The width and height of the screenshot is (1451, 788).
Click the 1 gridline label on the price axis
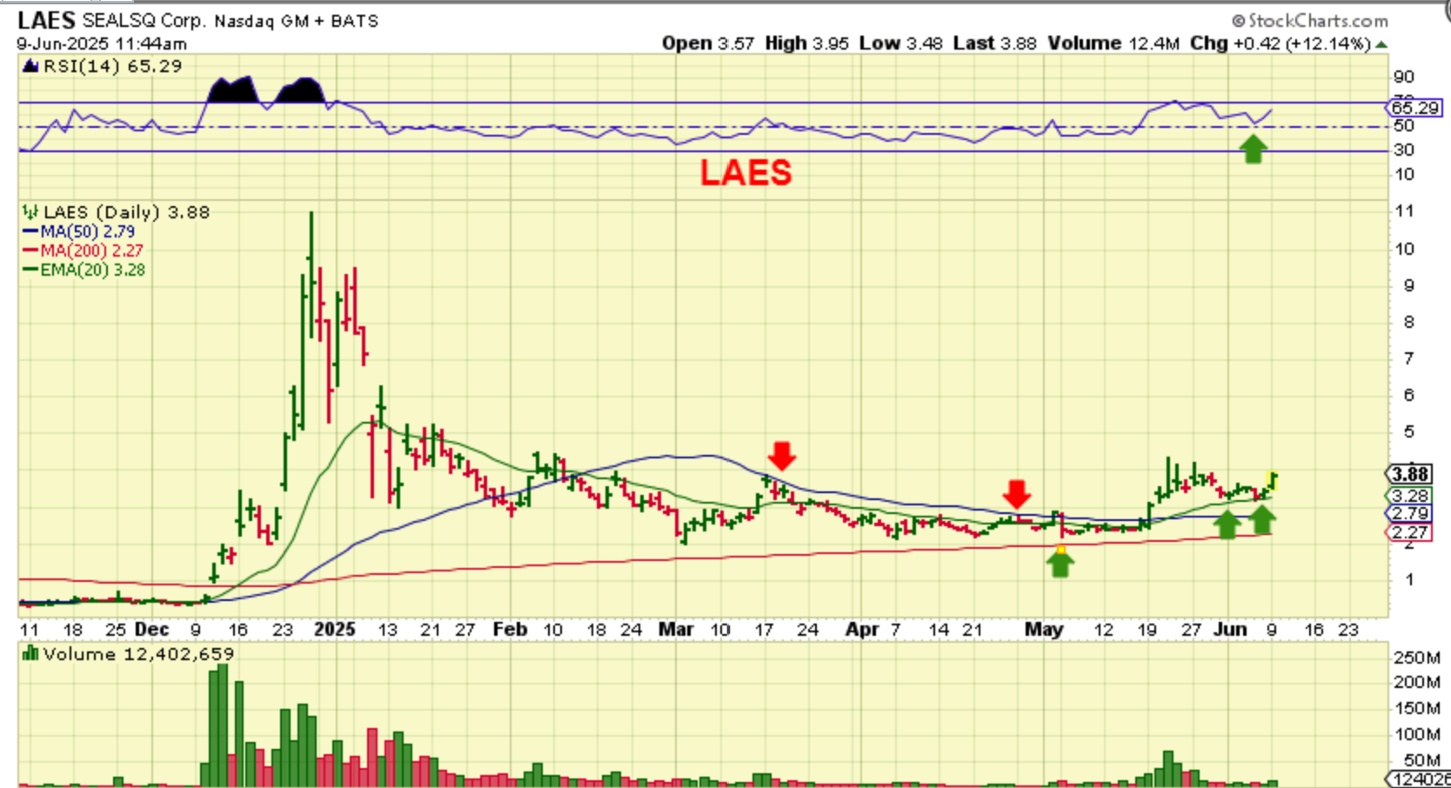pos(1409,579)
